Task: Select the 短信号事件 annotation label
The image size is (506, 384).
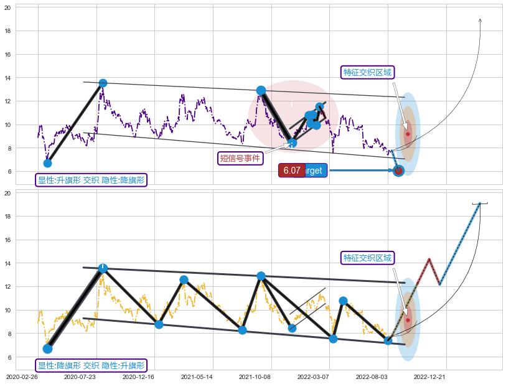Action: point(240,158)
